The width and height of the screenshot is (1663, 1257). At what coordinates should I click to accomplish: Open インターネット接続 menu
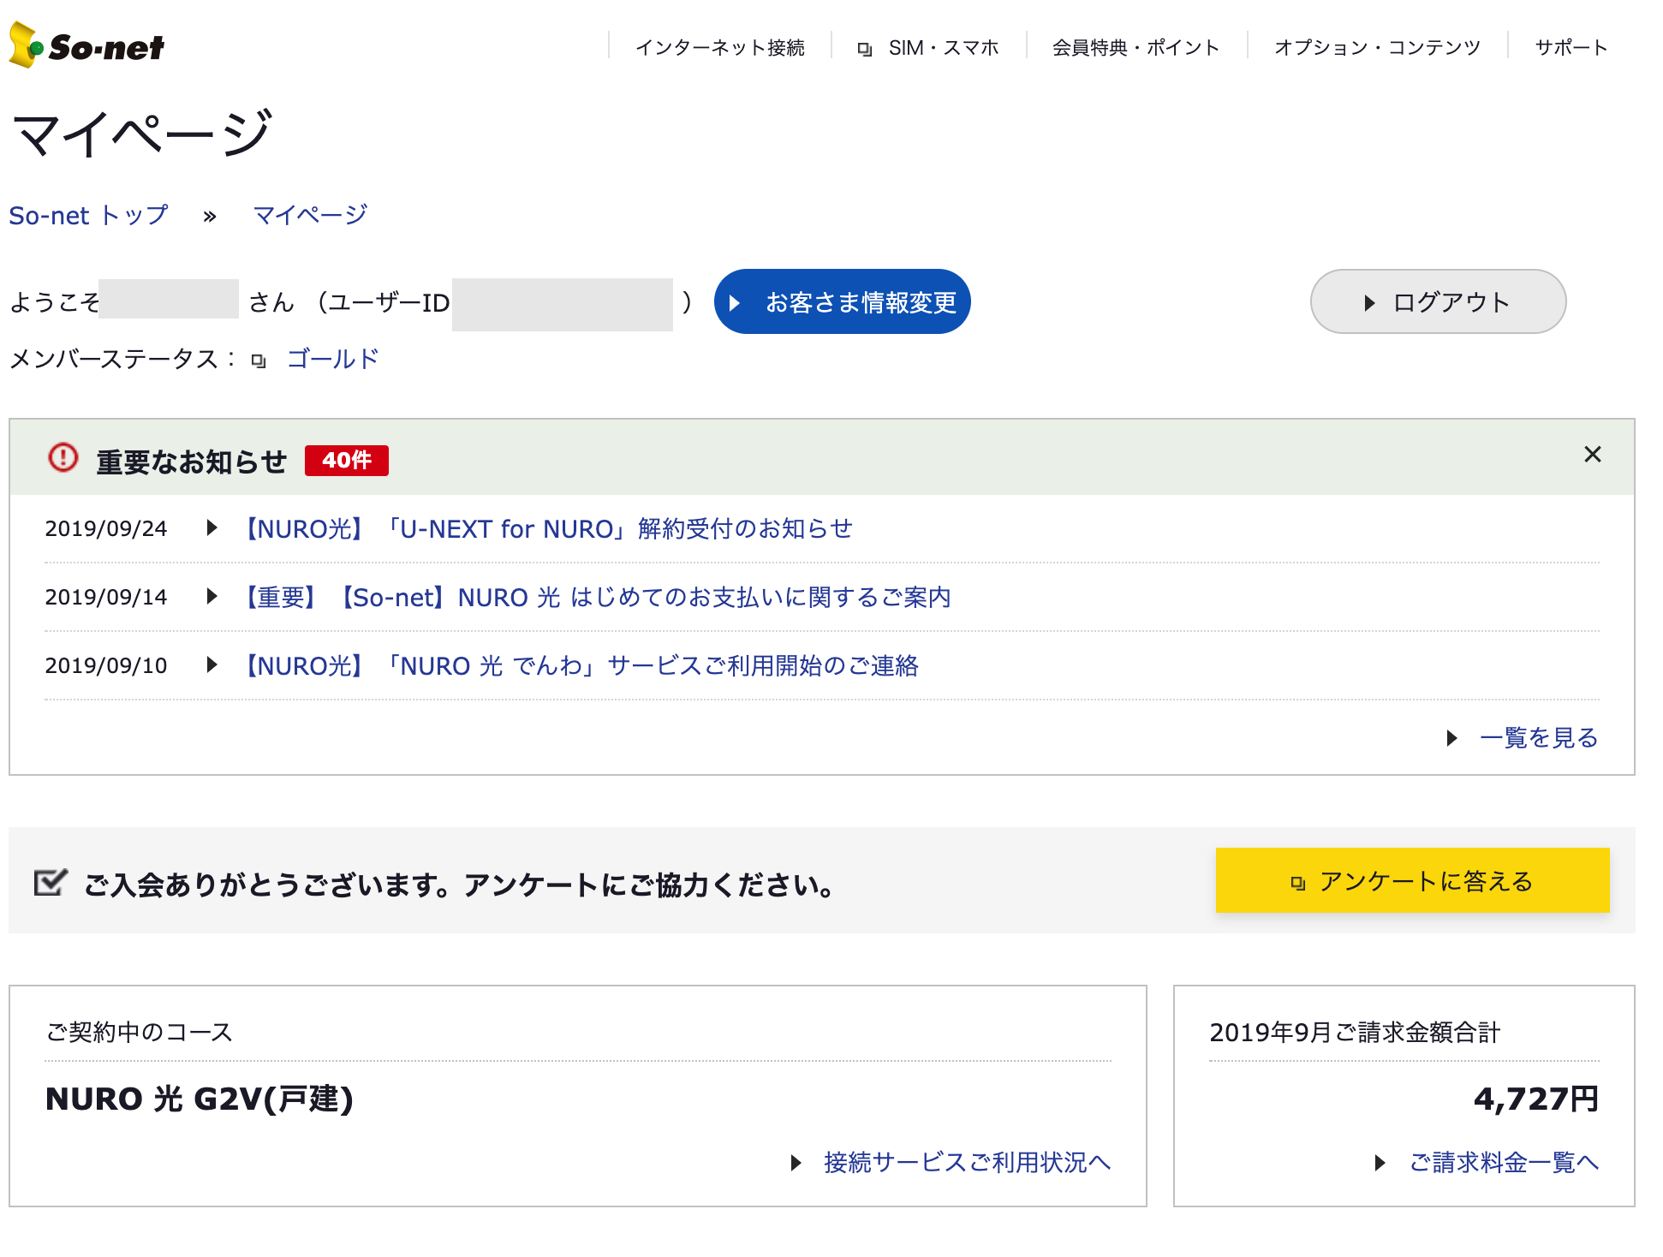point(719,47)
